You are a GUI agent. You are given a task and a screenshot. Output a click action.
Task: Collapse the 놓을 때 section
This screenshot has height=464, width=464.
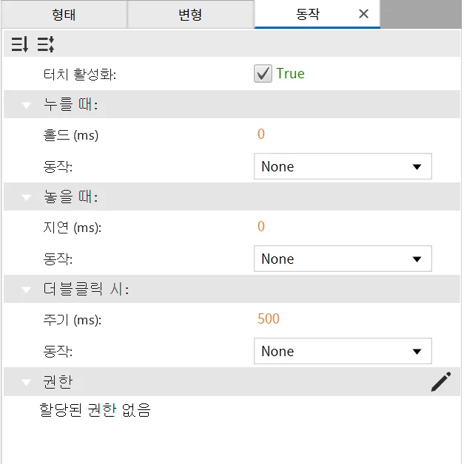pos(26,197)
